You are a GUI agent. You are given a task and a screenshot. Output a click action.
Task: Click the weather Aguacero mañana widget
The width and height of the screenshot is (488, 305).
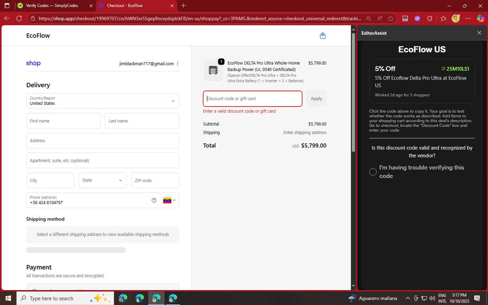pyautogui.click(x=373, y=298)
